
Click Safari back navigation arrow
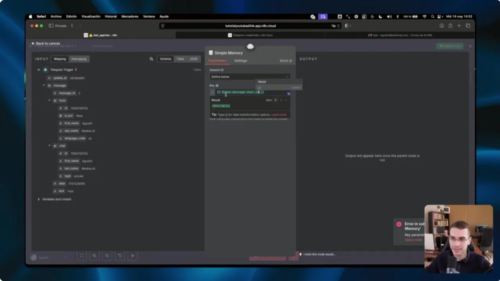click(72, 26)
